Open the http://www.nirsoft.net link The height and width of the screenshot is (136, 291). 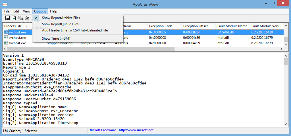[136, 130]
